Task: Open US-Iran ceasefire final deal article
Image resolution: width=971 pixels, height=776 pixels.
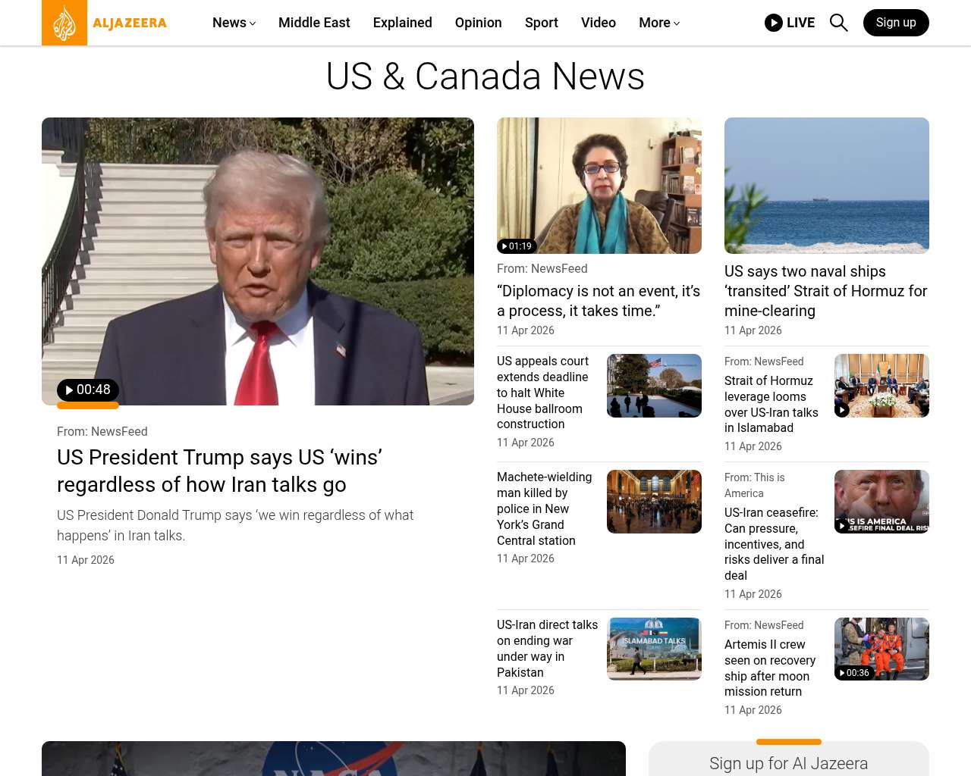Action: pyautogui.click(x=775, y=544)
